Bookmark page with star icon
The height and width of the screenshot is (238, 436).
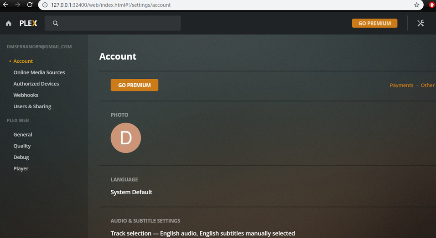(x=416, y=5)
